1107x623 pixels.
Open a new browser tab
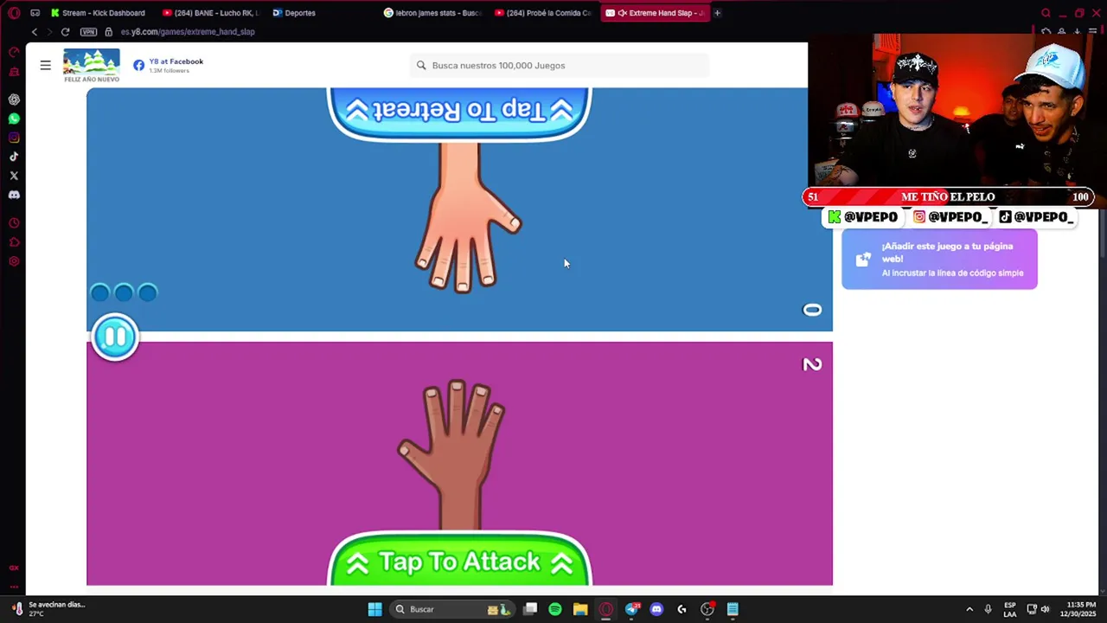coord(717,13)
